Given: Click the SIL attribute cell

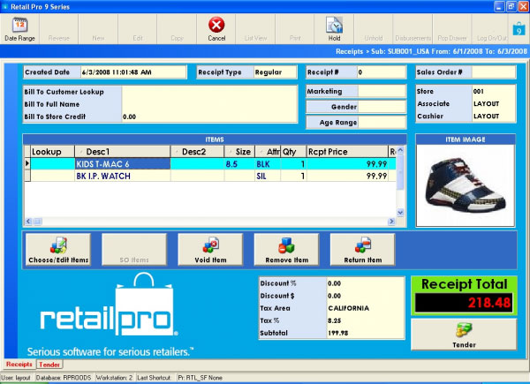Looking at the screenshot, I should tap(268, 176).
